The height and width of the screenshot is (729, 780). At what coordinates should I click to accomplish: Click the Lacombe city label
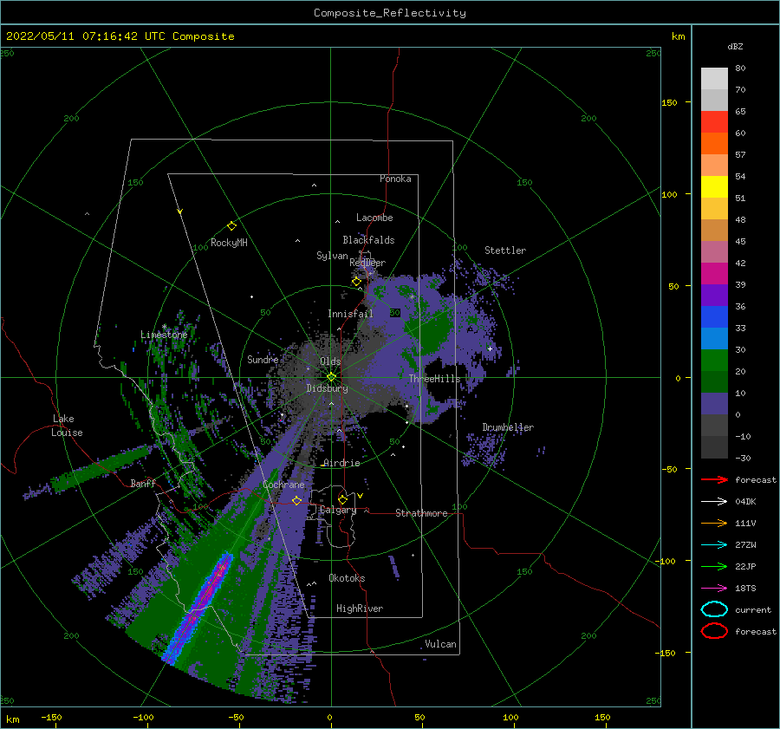pos(374,218)
